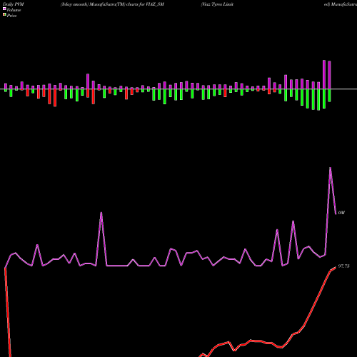The image size is (357, 357).
Task: Click the Viaz Tyres company name text
Action: [217, 4]
